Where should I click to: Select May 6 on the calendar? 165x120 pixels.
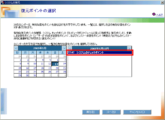[x=55, y=60]
